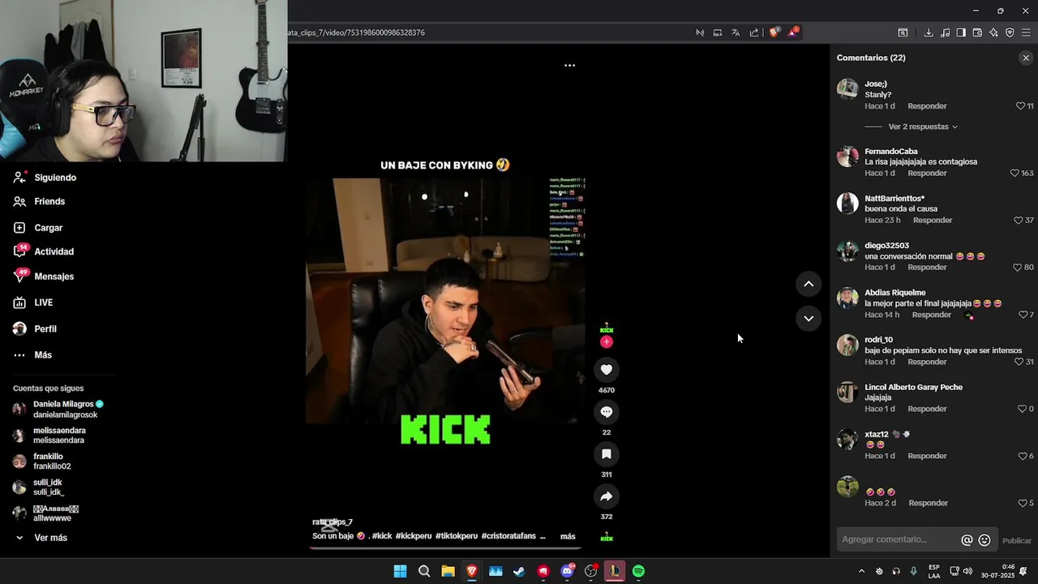Screen dimensions: 1038x584
Task: Like Jose;) comment heart
Action: 1020,106
